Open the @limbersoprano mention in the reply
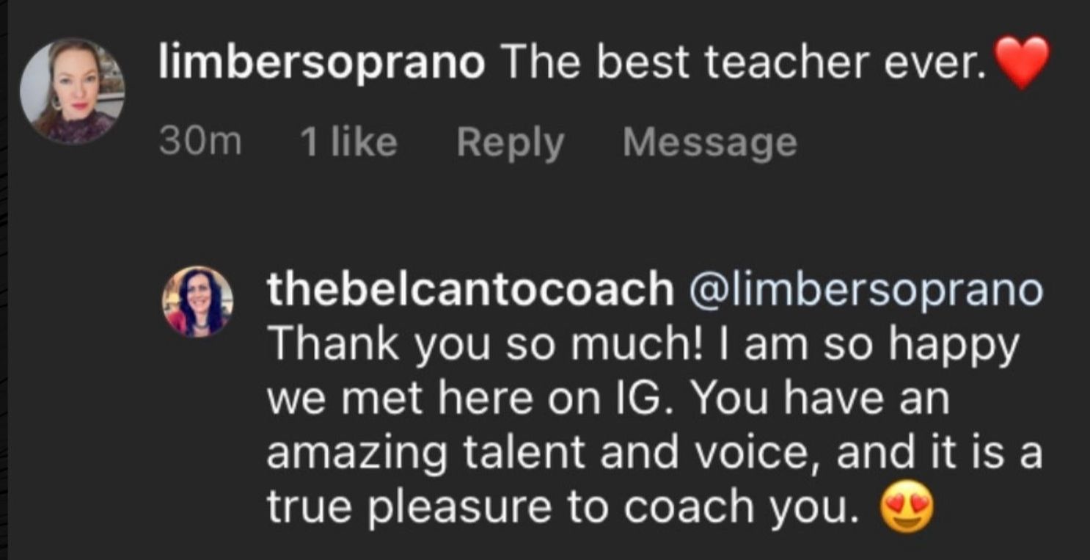This screenshot has width=1090, height=560. [864, 289]
